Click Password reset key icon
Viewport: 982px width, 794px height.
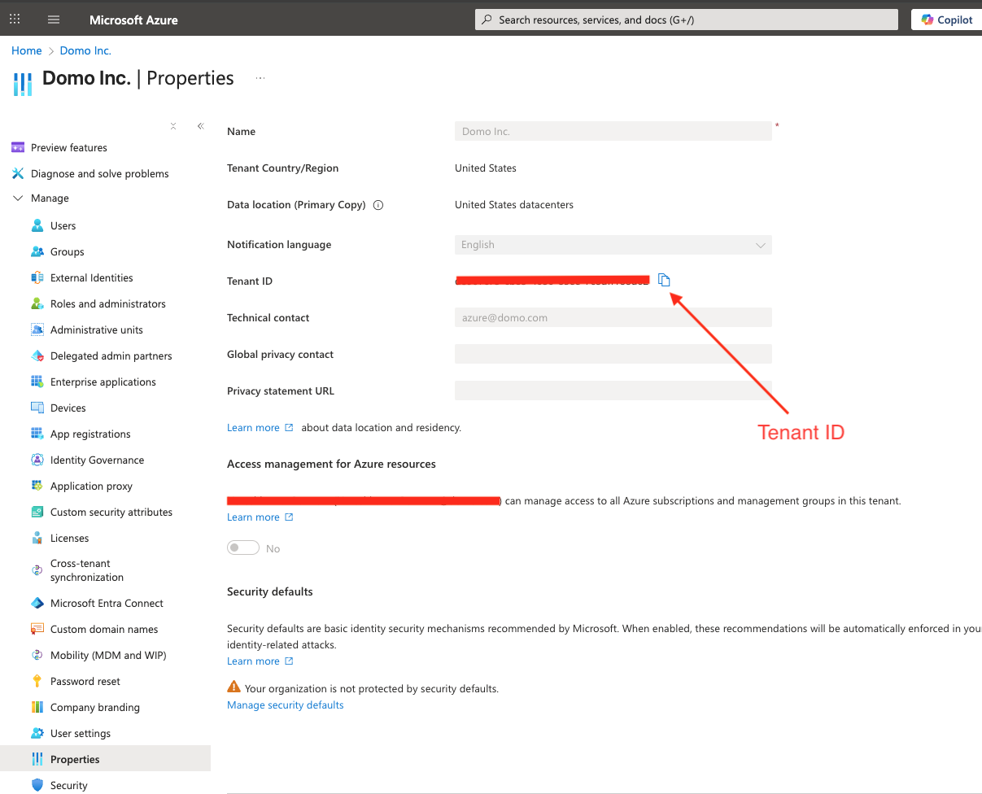[x=37, y=681]
